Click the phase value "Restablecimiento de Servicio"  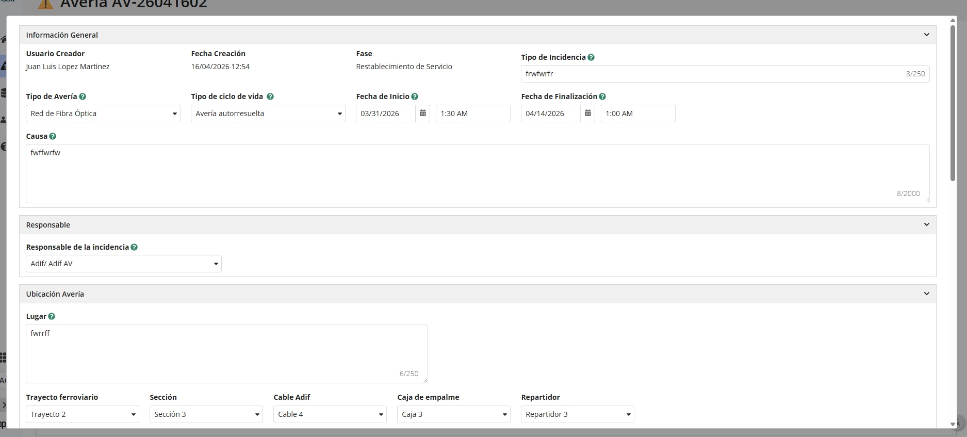[x=404, y=67]
